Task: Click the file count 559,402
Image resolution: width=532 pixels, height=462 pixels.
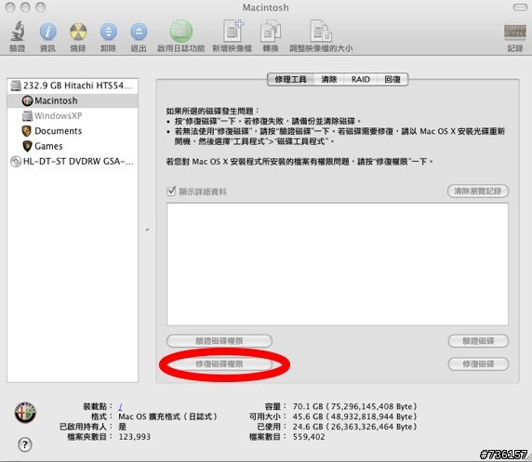Action: pos(309,437)
